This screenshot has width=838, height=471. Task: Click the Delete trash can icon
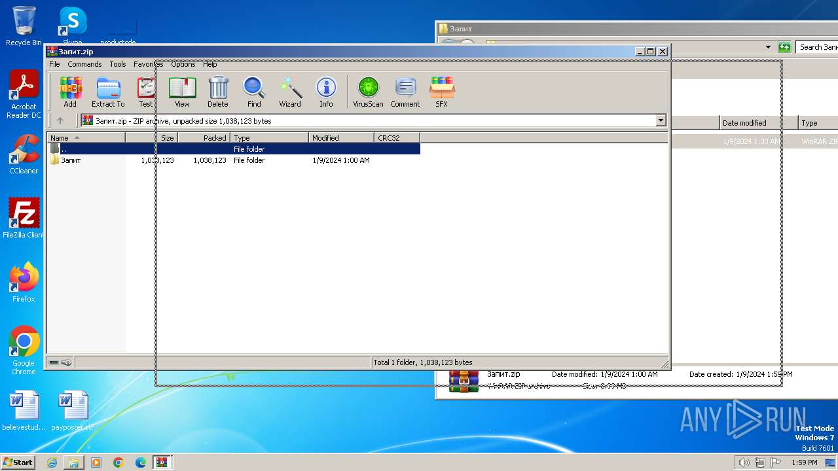(218, 92)
